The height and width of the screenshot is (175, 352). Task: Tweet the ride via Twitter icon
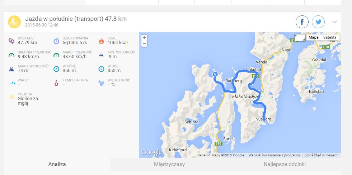pos(318,22)
